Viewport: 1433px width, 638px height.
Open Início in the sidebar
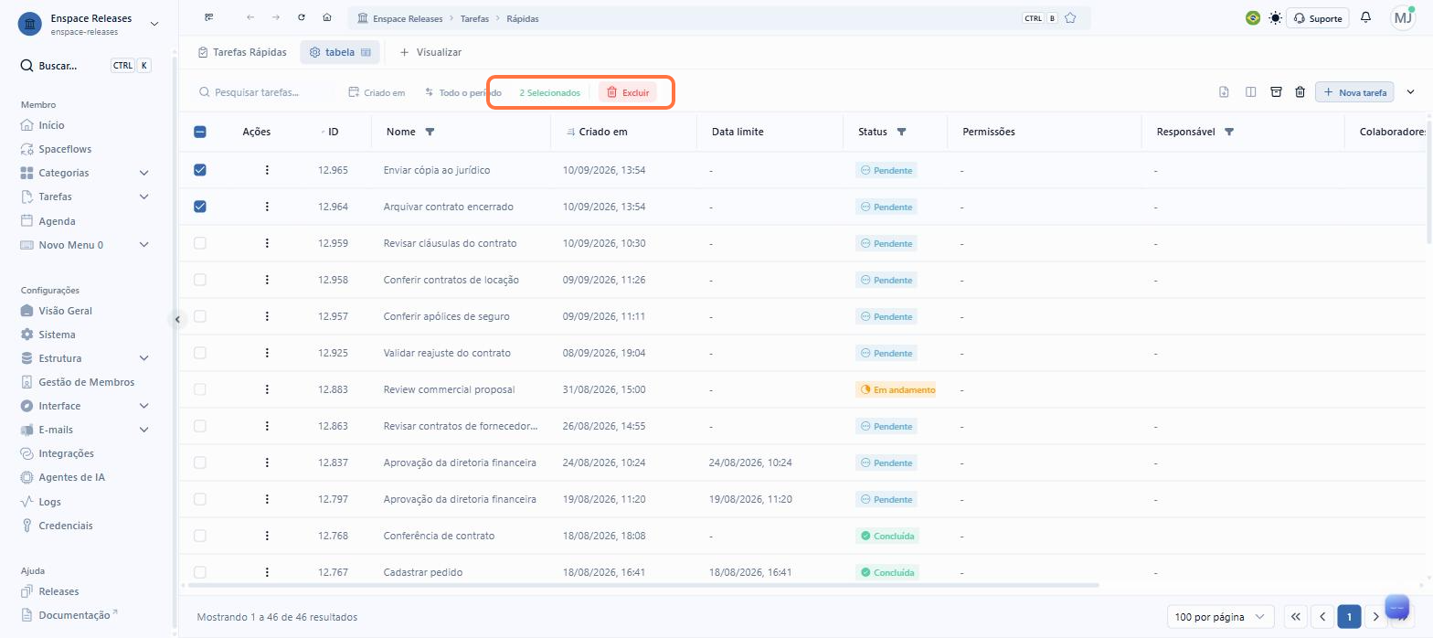tap(51, 125)
